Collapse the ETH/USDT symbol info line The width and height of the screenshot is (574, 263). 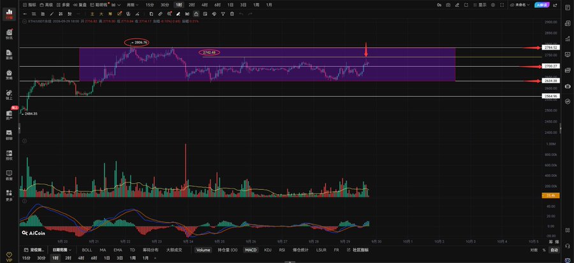click(x=24, y=22)
